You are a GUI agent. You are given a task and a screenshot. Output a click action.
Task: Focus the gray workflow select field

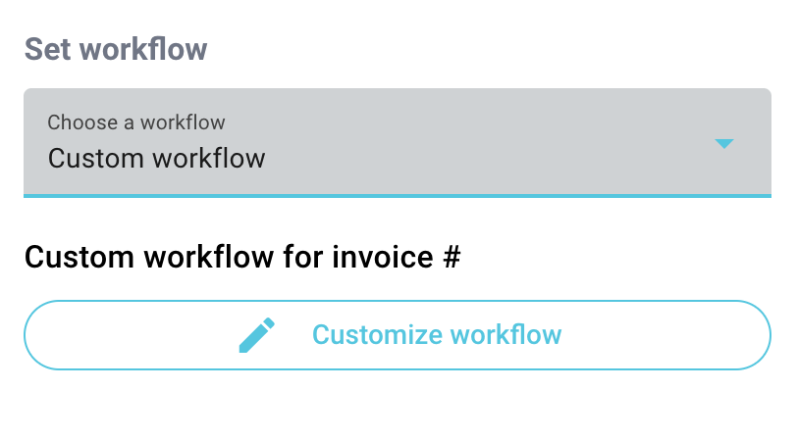[398, 143]
